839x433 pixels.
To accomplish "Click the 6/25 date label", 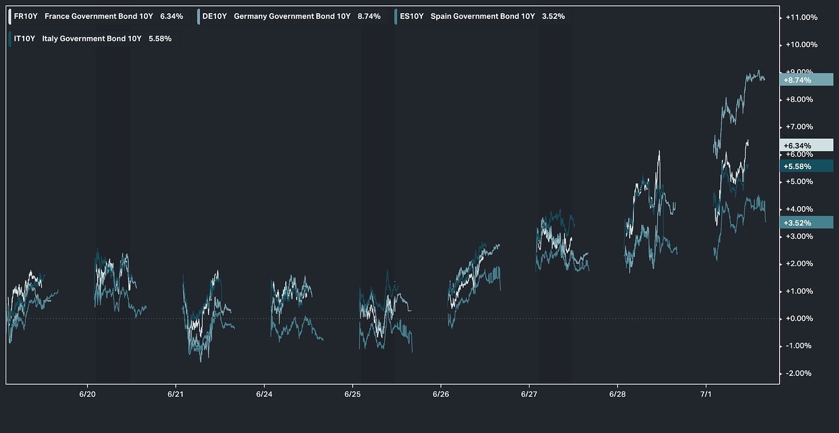I will point(352,394).
